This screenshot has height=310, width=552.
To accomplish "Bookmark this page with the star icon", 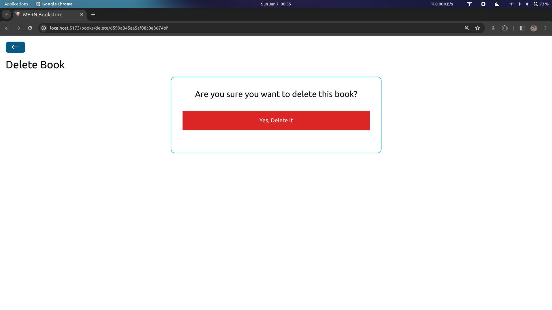I will (x=478, y=28).
